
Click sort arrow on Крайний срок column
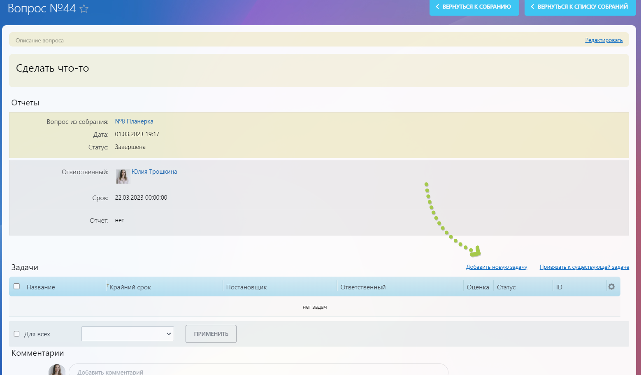(108, 285)
